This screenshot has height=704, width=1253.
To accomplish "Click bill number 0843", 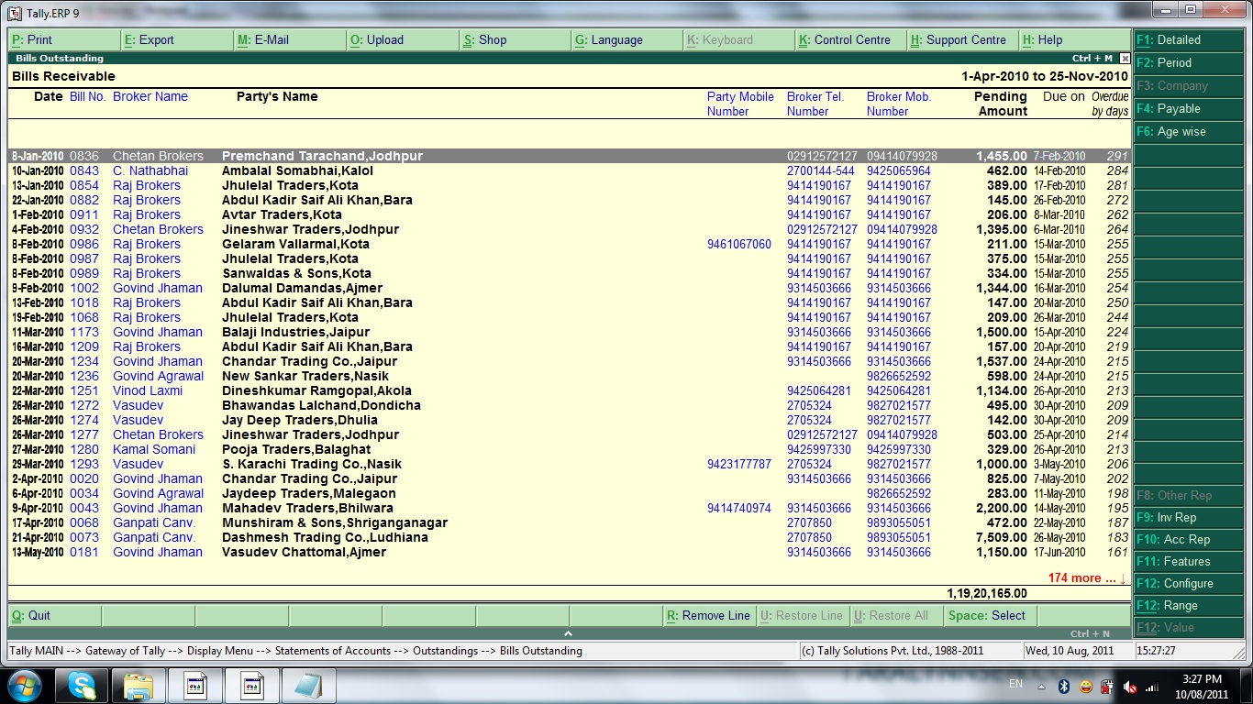I will point(84,170).
